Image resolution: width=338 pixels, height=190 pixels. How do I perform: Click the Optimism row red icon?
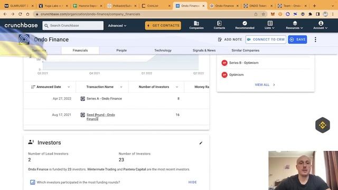click(224, 75)
